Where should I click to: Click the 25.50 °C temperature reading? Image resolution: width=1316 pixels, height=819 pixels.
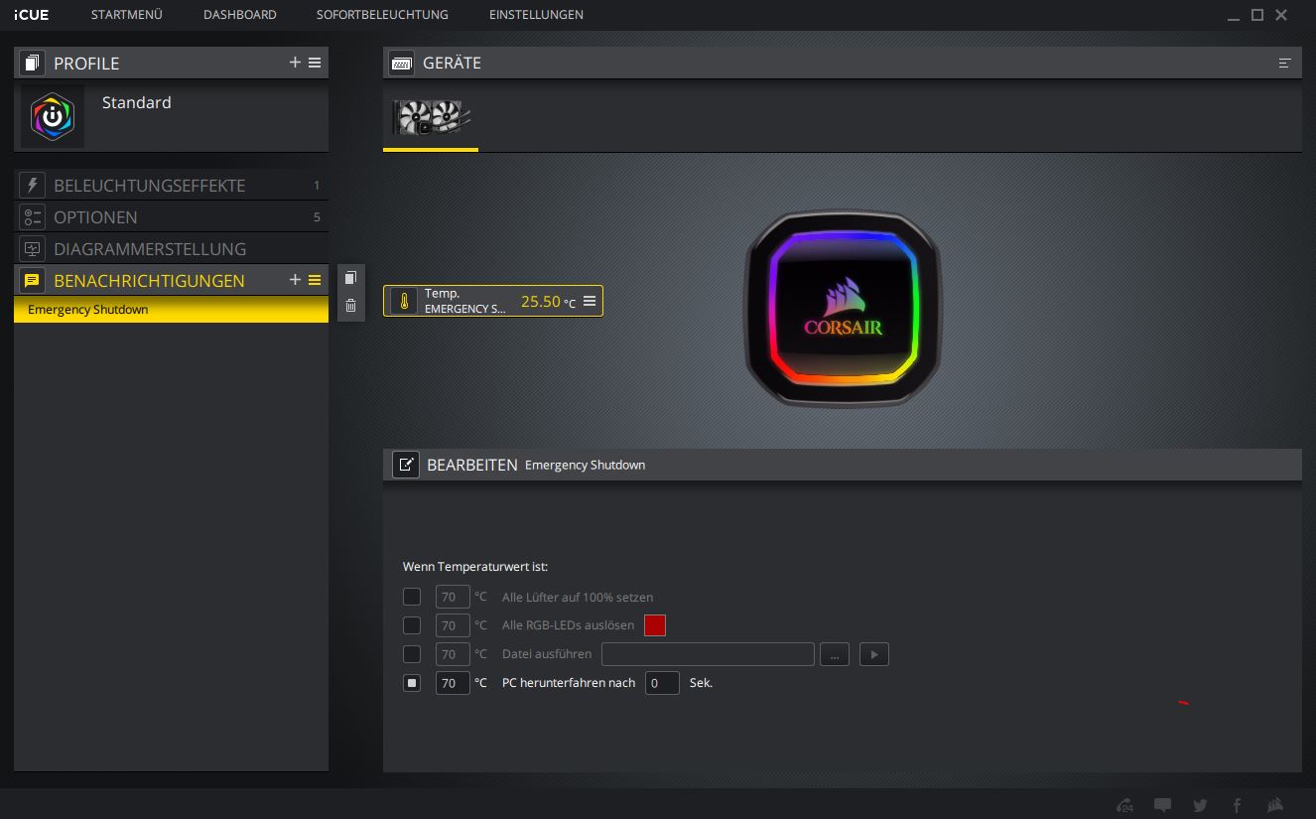tap(548, 302)
